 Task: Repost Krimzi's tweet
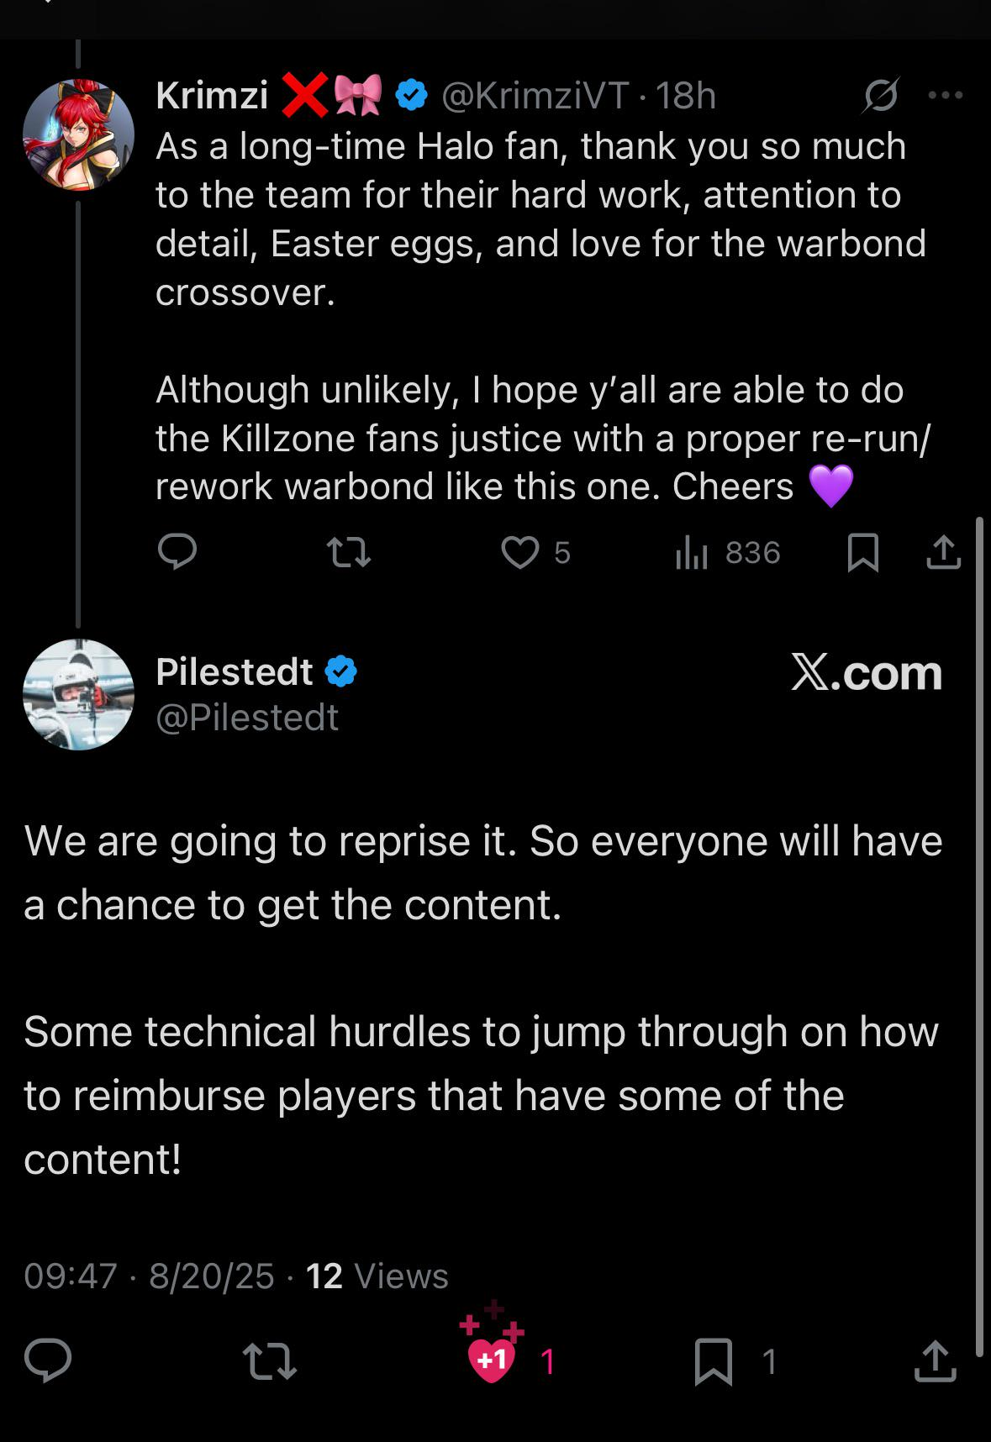348,552
